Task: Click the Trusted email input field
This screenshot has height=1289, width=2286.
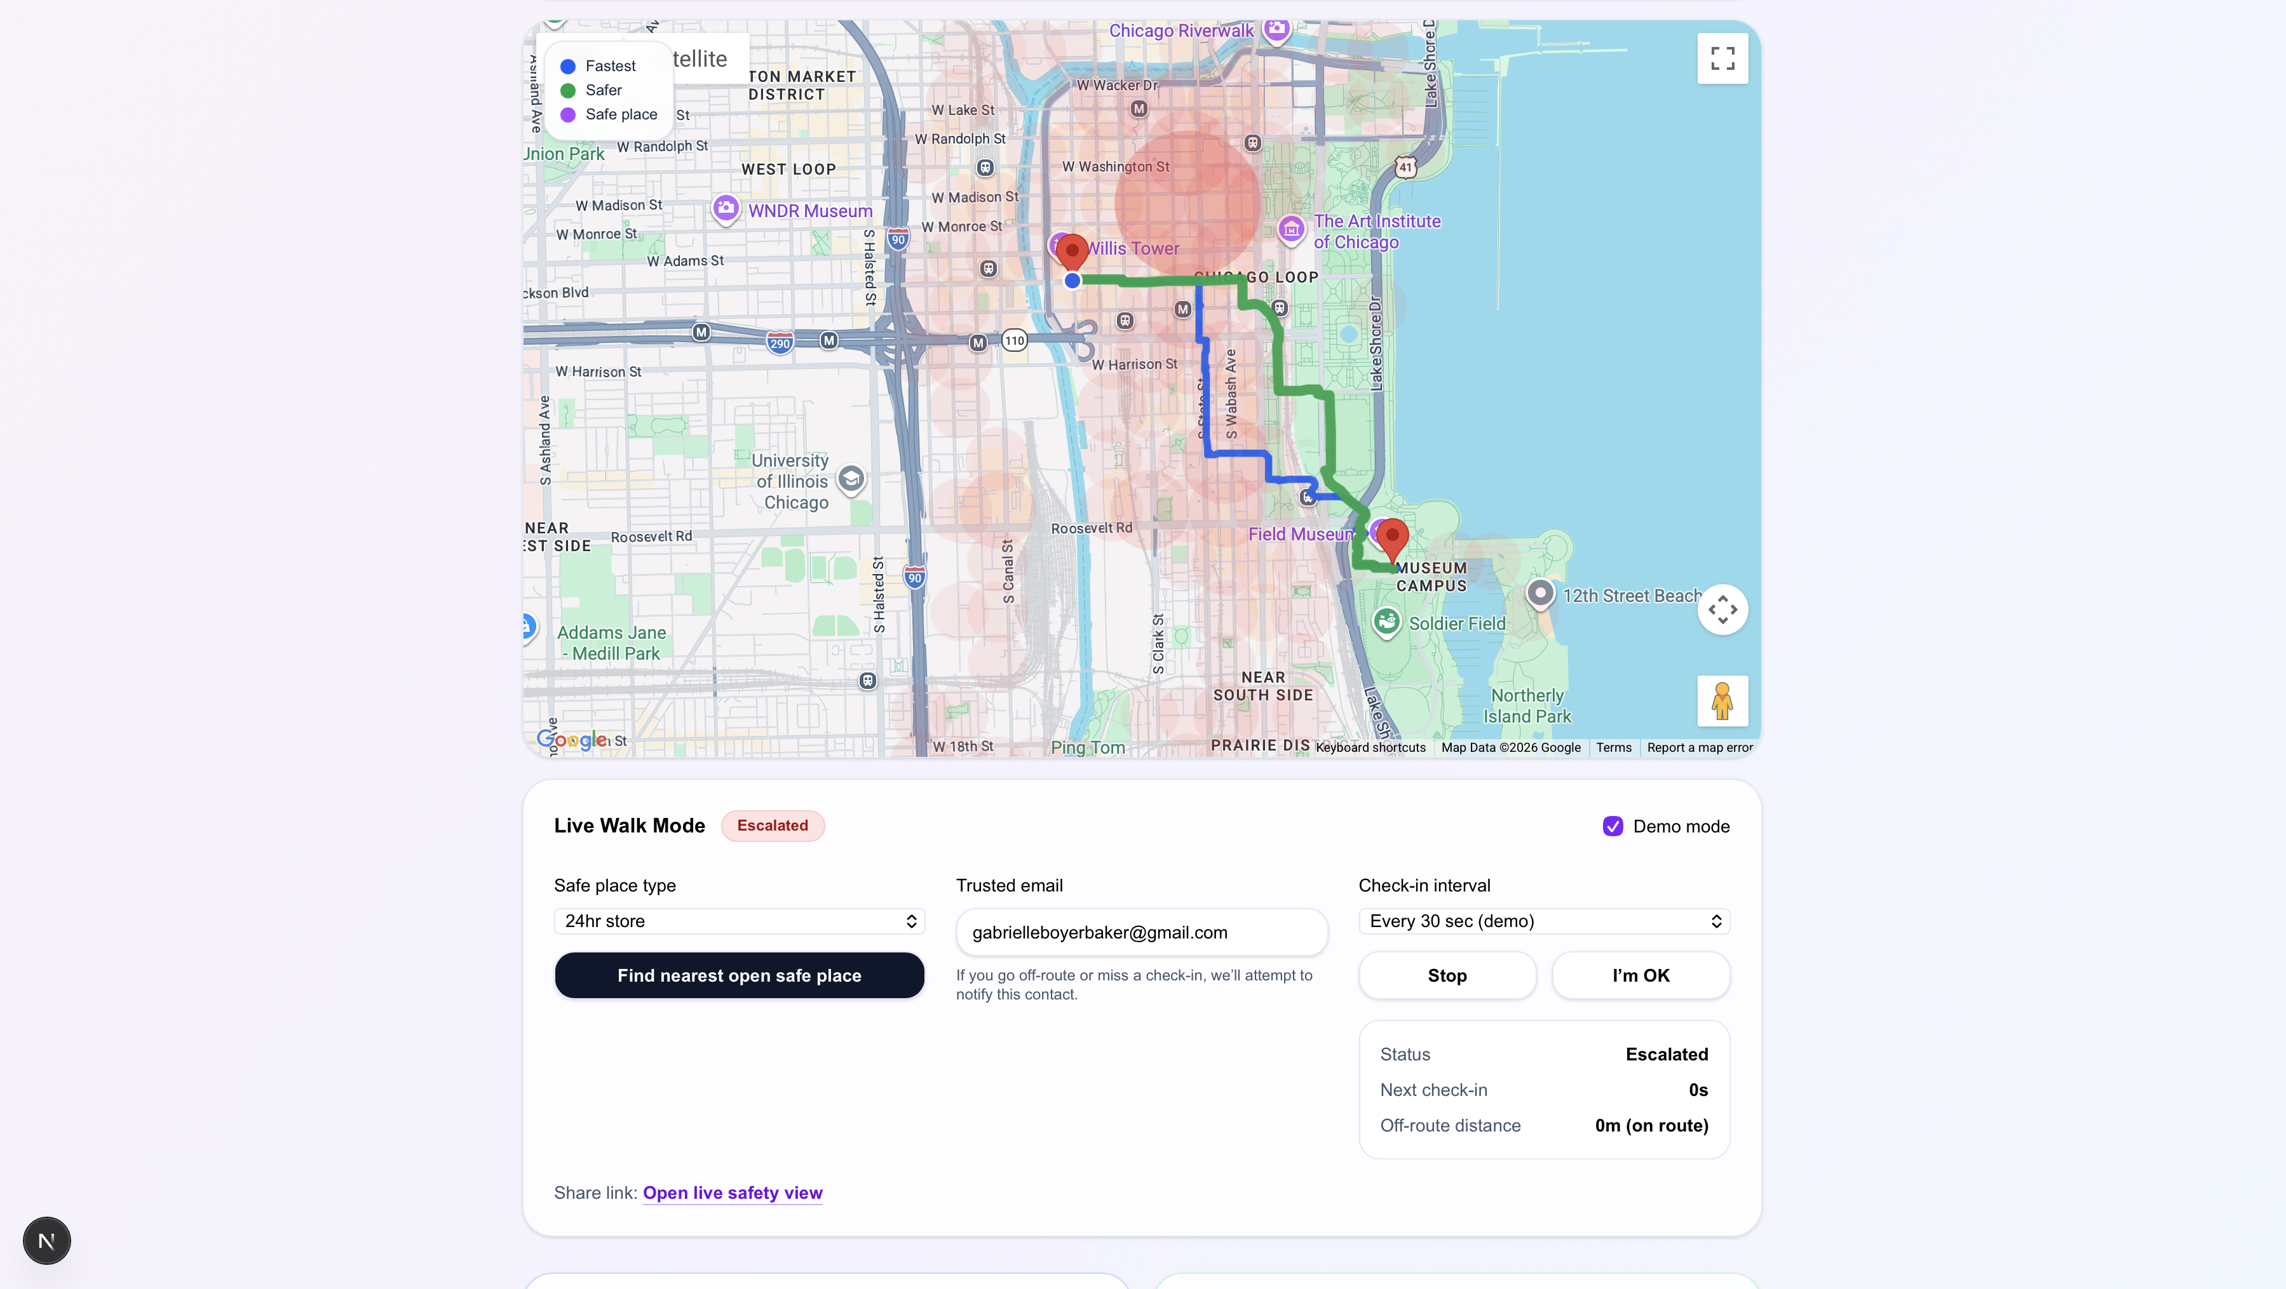Action: pos(1141,932)
